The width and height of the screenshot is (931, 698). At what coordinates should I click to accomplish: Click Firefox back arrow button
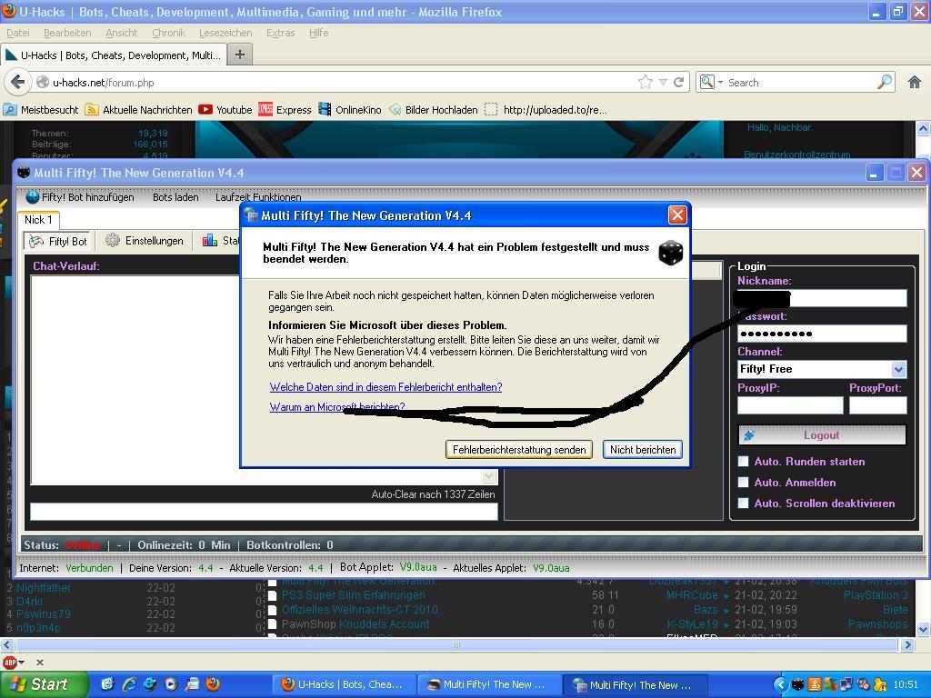pyautogui.click(x=17, y=82)
